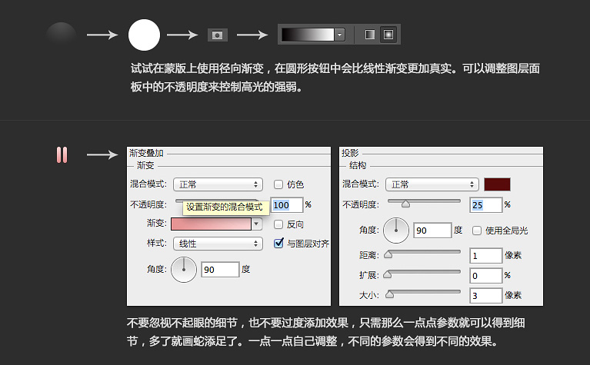The height and width of the screenshot is (365, 590).
Task: Open the 样式 线性 style dropdown
Action: click(x=218, y=244)
